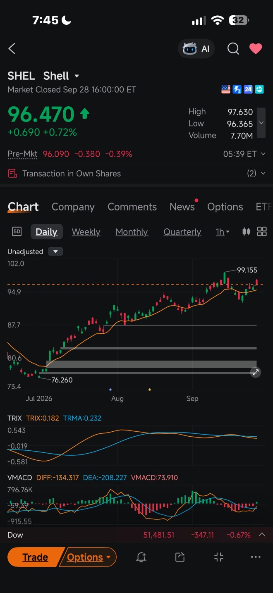Open the Unadjusted dropdown arrow
Screen dimensions: 273x593
[x=55, y=251]
